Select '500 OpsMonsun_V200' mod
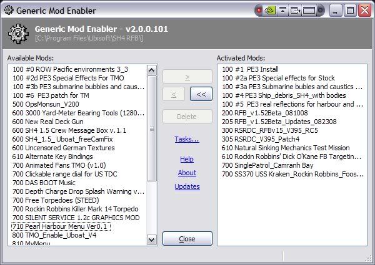Screen dimensions: 375x265 (46, 104)
